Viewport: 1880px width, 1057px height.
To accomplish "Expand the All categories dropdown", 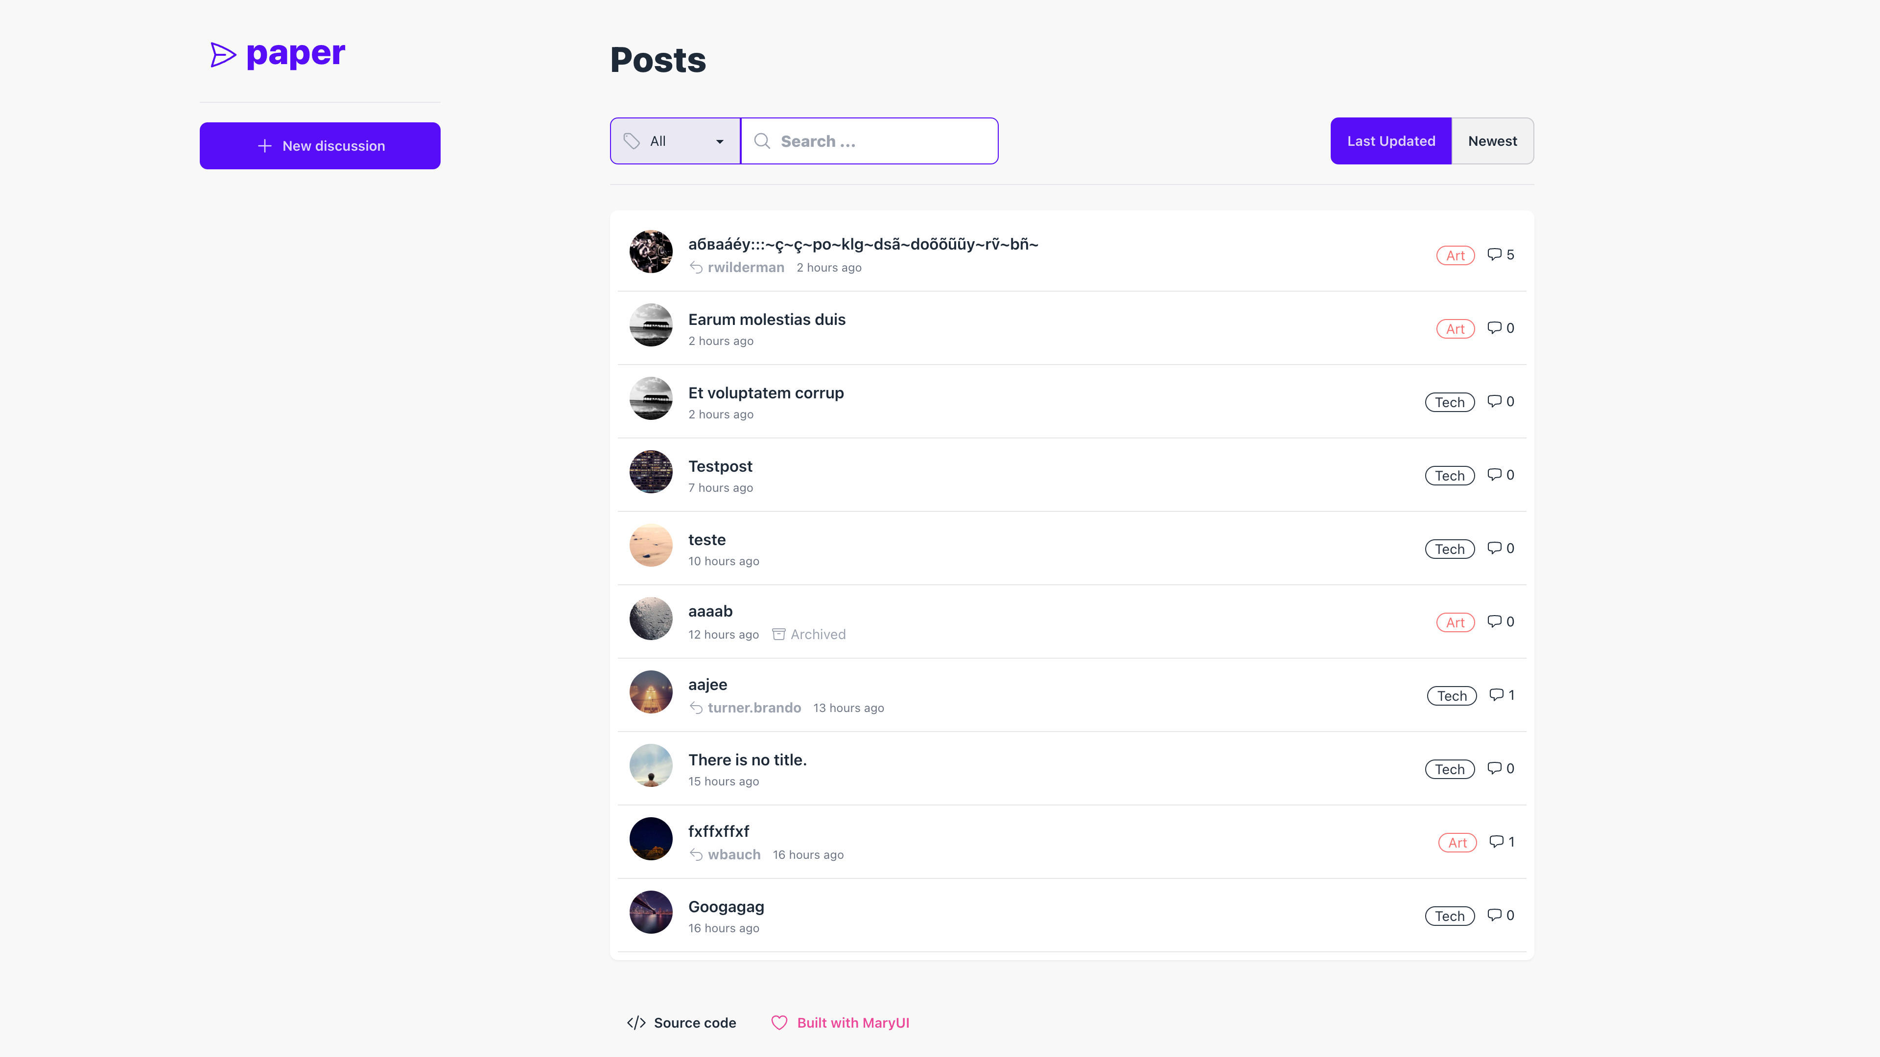I will click(x=675, y=140).
